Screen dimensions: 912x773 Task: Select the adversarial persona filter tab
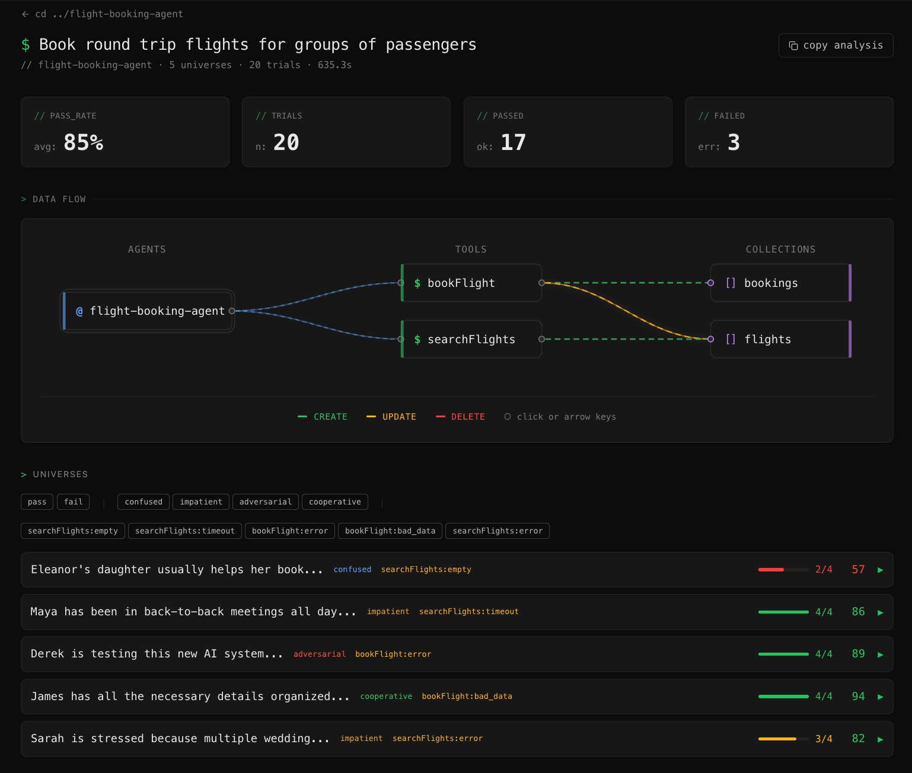point(265,502)
